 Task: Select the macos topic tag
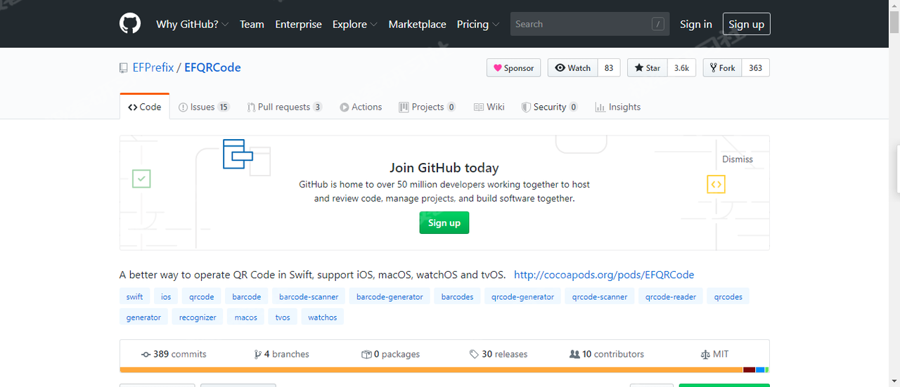point(246,317)
